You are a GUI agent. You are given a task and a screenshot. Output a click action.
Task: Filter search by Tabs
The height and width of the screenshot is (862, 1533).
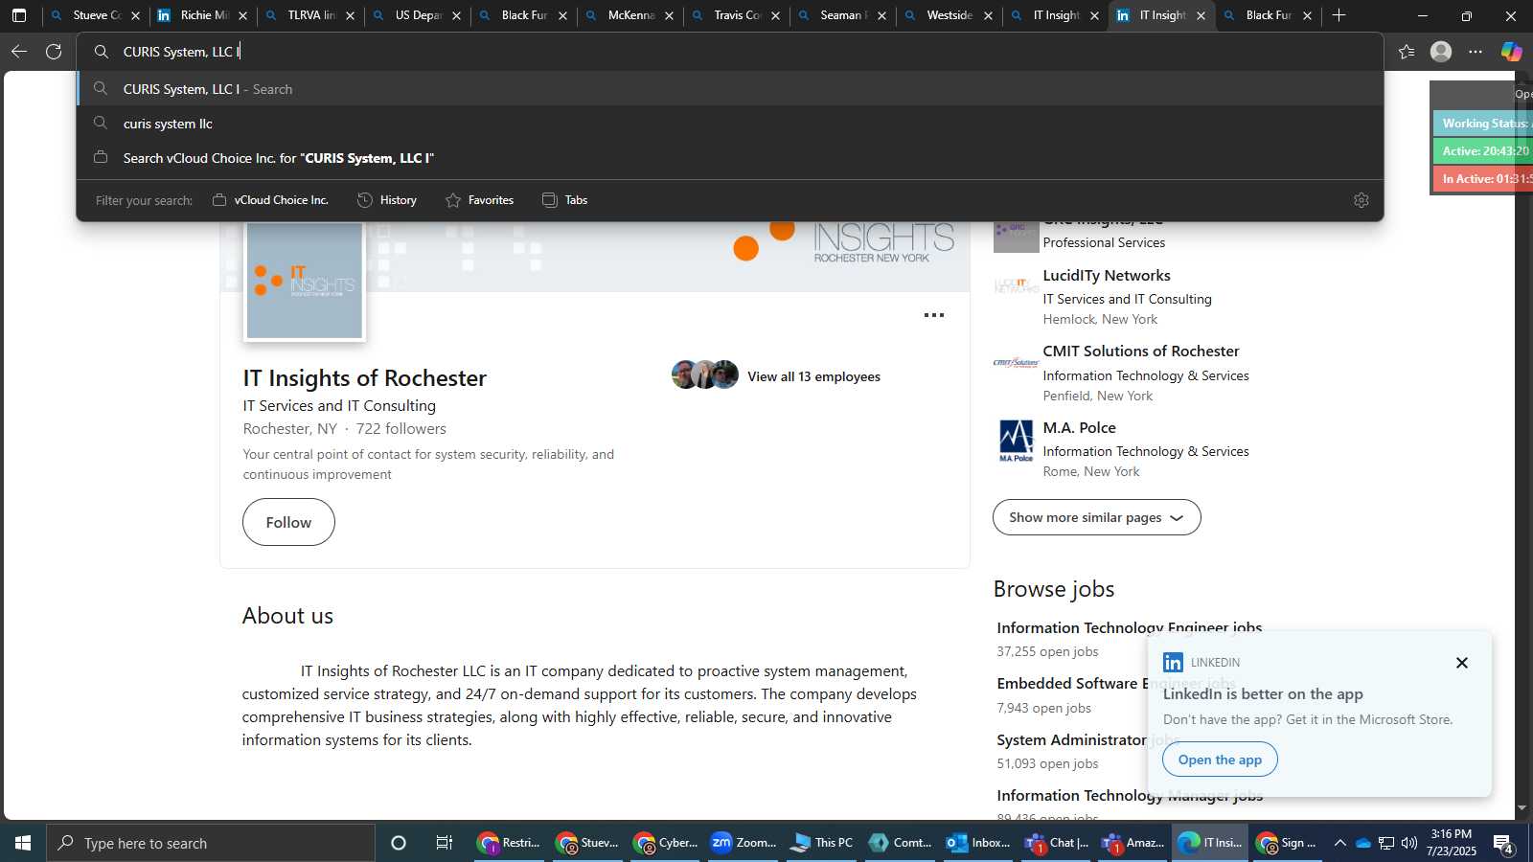coord(564,200)
